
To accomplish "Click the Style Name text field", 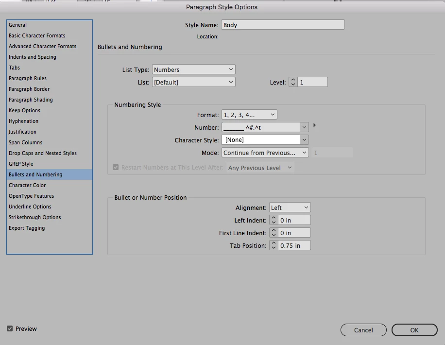I will pyautogui.click(x=283, y=25).
